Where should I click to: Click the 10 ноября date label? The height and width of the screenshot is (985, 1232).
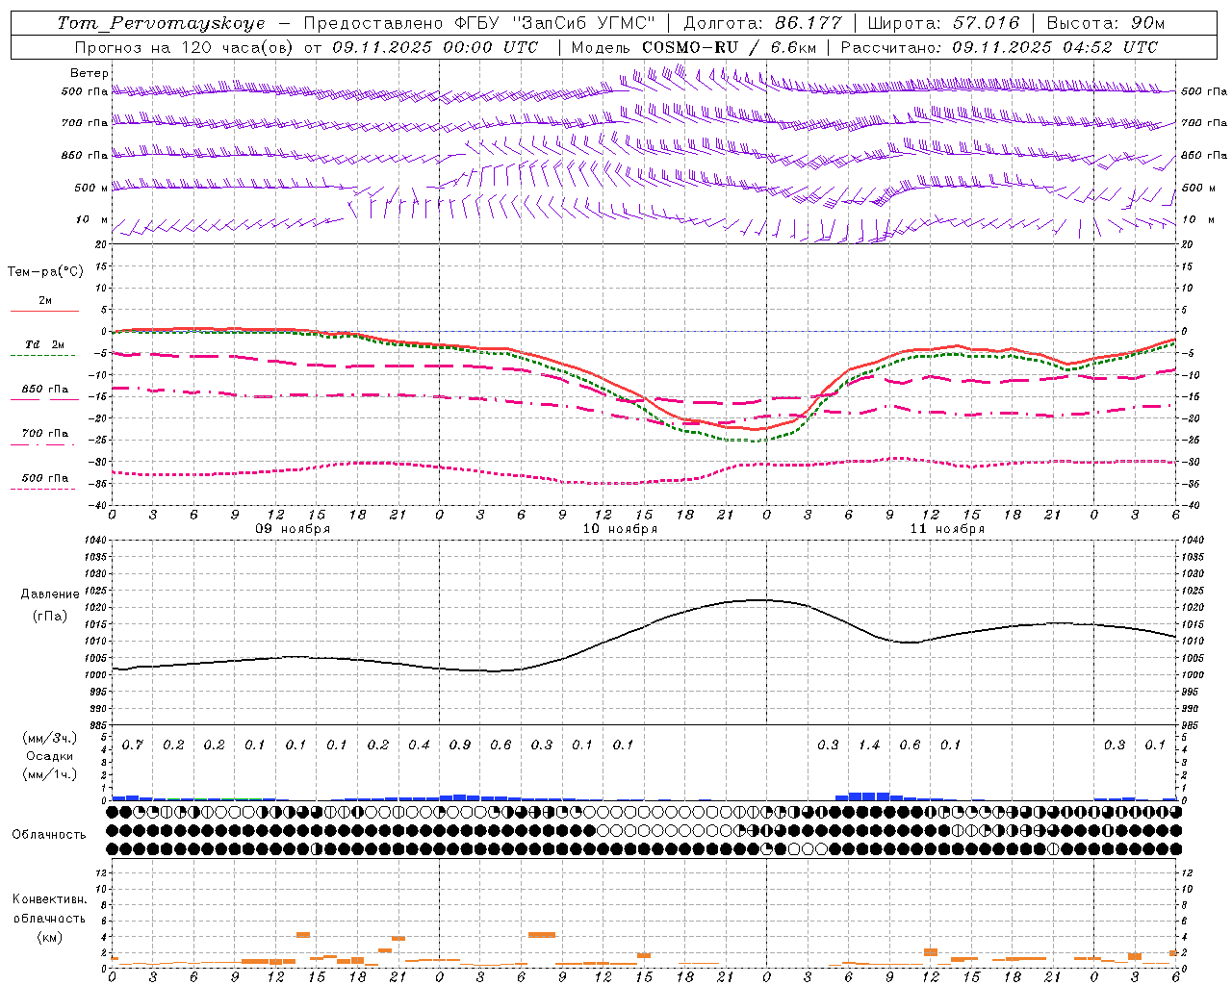pos(620,529)
